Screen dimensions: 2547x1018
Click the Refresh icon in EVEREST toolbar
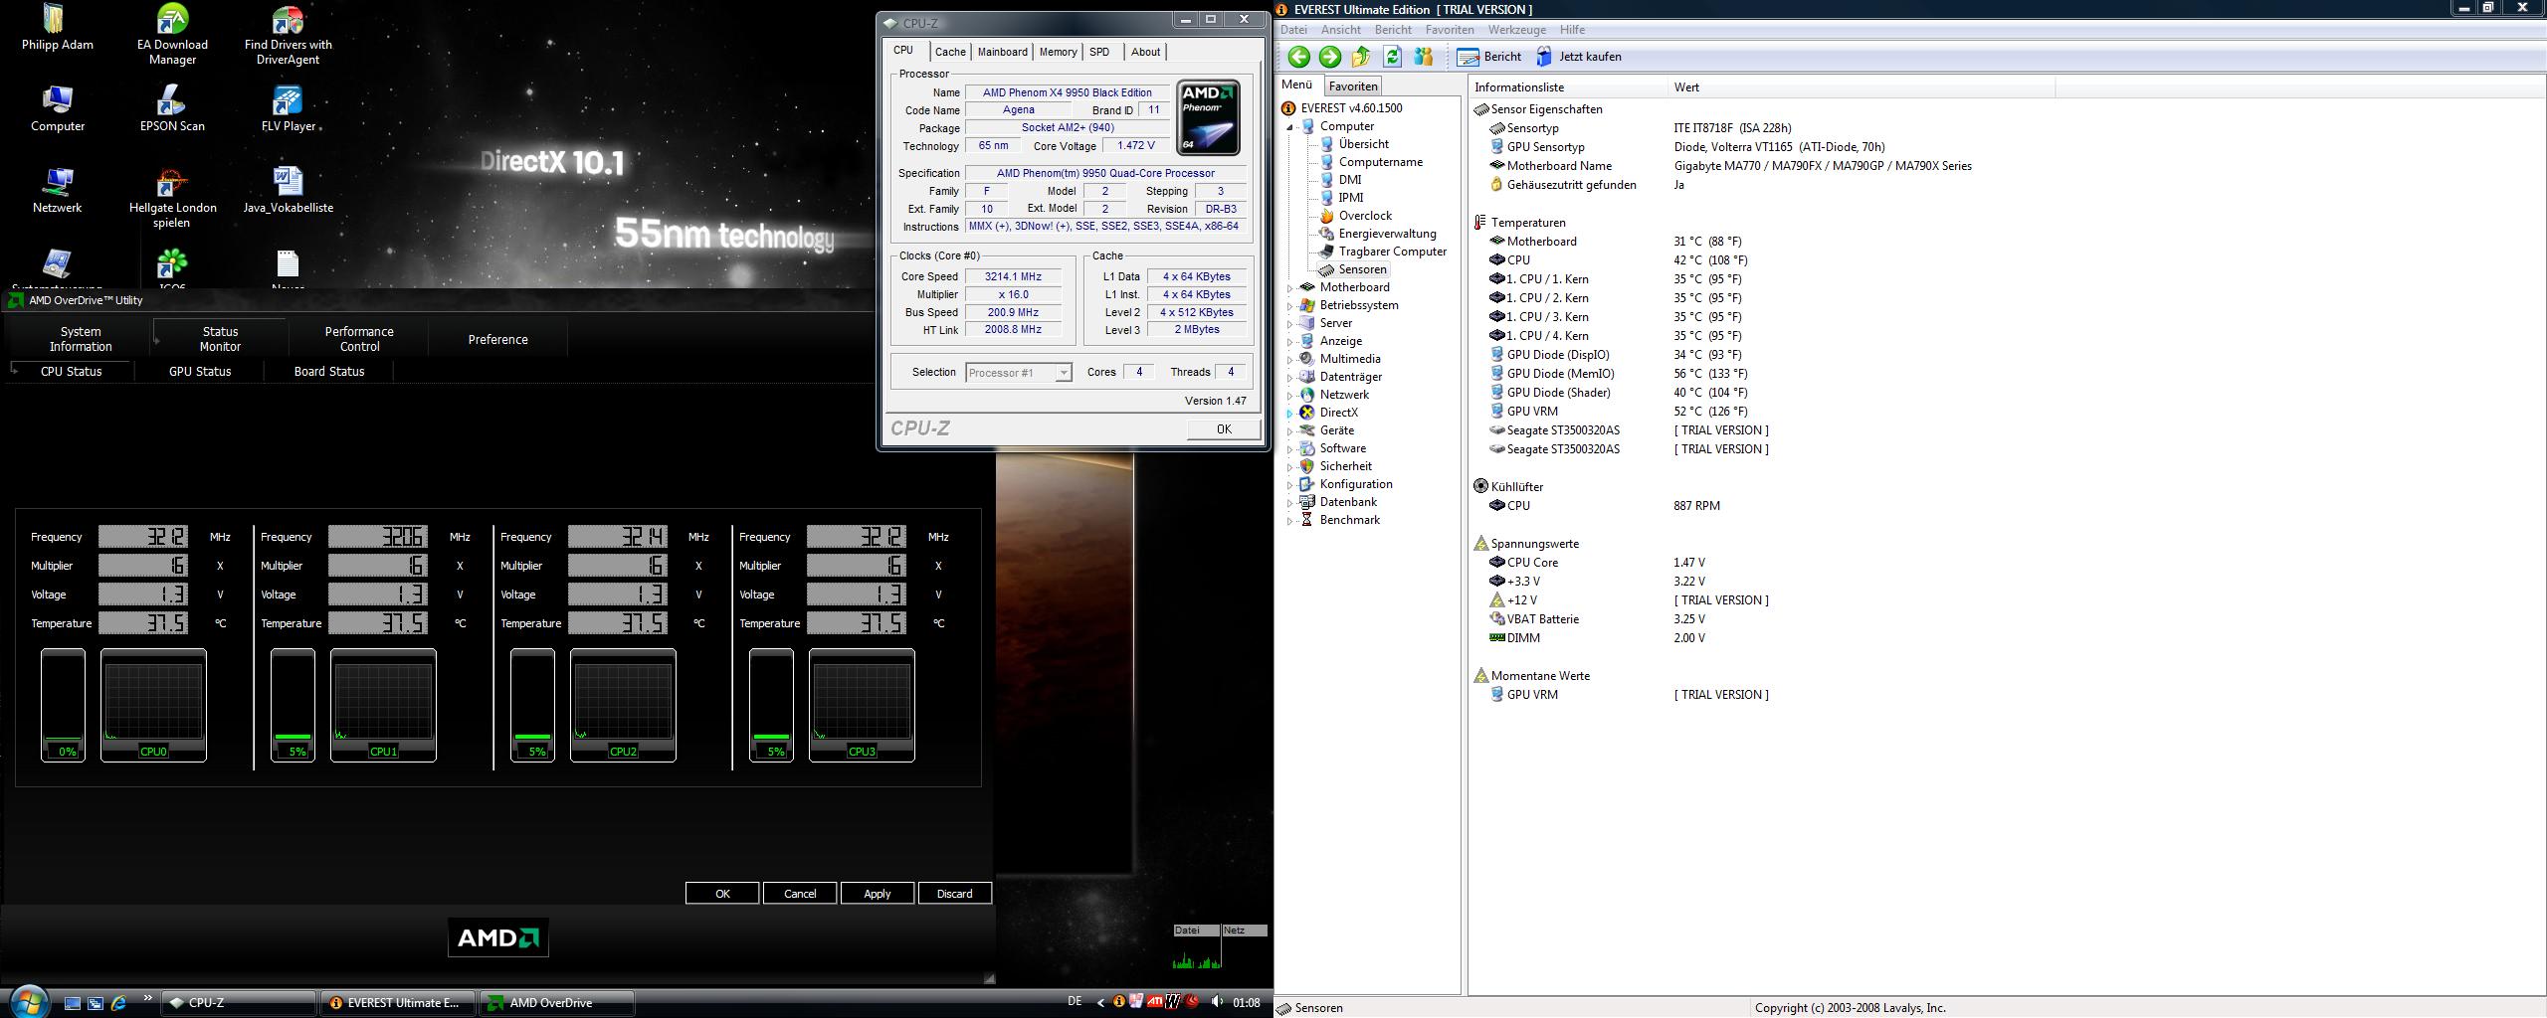1393,57
